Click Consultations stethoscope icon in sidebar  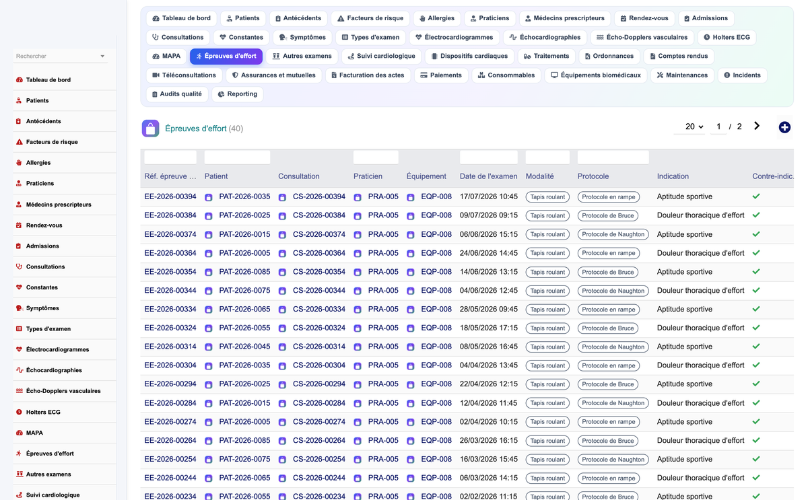point(19,266)
